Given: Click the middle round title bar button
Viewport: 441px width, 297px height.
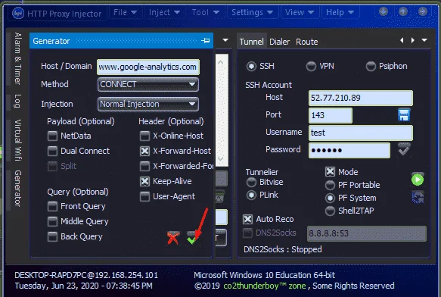Looking at the screenshot, I should [403, 11].
